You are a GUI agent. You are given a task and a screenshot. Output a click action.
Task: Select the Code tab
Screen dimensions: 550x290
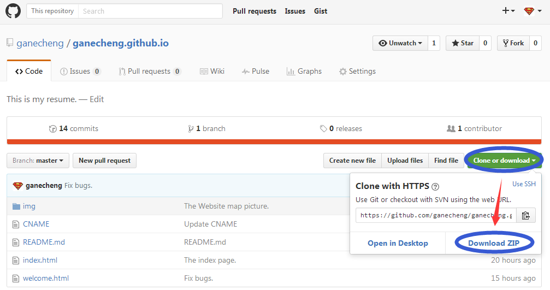pos(29,71)
